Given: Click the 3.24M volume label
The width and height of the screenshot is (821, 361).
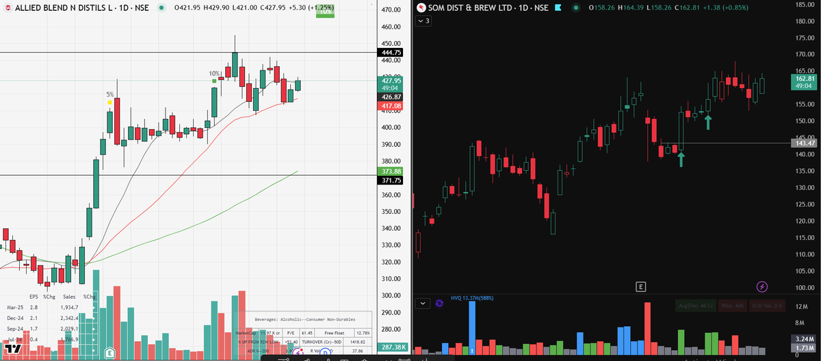Looking at the screenshot, I should (804, 338).
